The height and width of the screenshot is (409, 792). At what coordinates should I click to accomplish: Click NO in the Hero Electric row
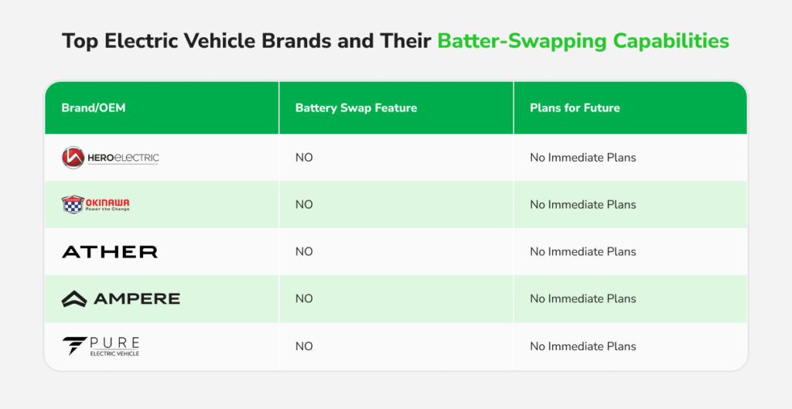pyautogui.click(x=304, y=158)
